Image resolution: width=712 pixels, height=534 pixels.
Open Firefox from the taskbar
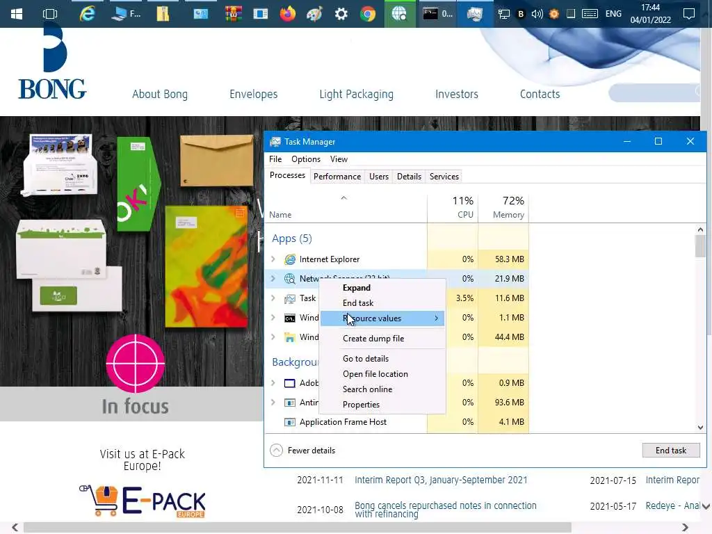287,14
